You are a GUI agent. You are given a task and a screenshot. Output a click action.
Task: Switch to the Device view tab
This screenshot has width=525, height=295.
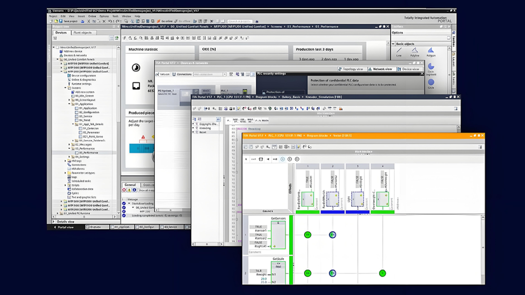[x=410, y=69]
